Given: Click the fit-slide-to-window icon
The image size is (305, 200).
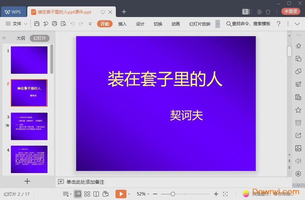Looking at the screenshot, I should click(x=225, y=194).
